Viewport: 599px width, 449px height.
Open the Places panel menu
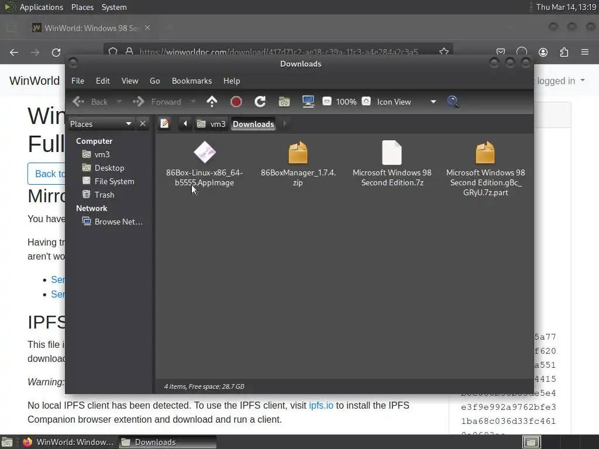click(82, 7)
